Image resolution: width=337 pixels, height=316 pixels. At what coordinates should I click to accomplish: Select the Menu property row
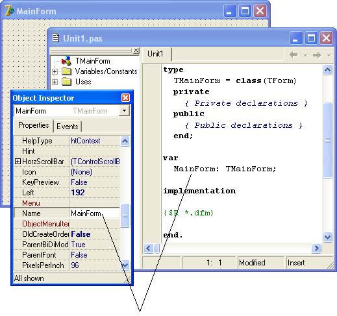pyautogui.click(x=67, y=203)
